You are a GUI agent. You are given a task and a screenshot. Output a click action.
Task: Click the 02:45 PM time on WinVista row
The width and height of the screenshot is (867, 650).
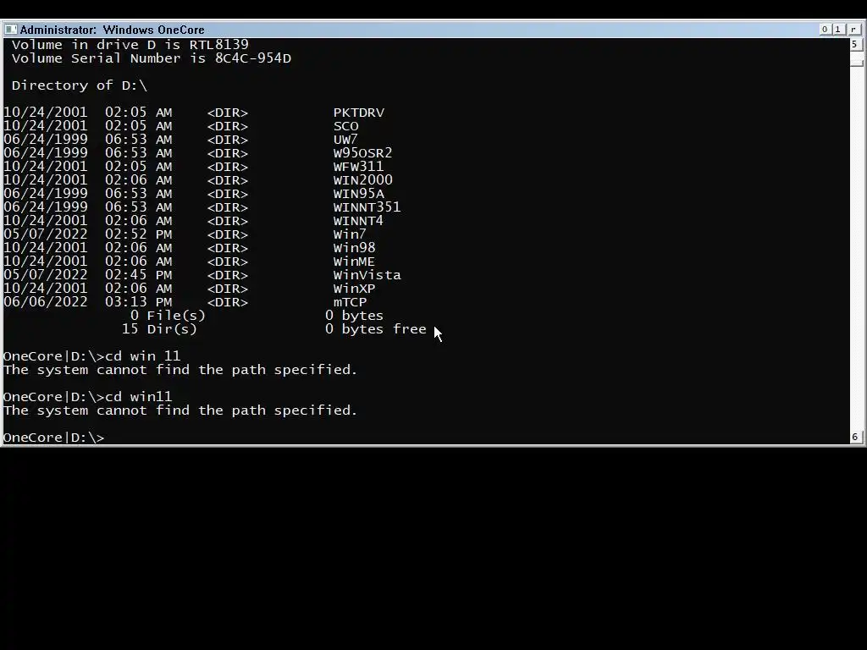[139, 275]
